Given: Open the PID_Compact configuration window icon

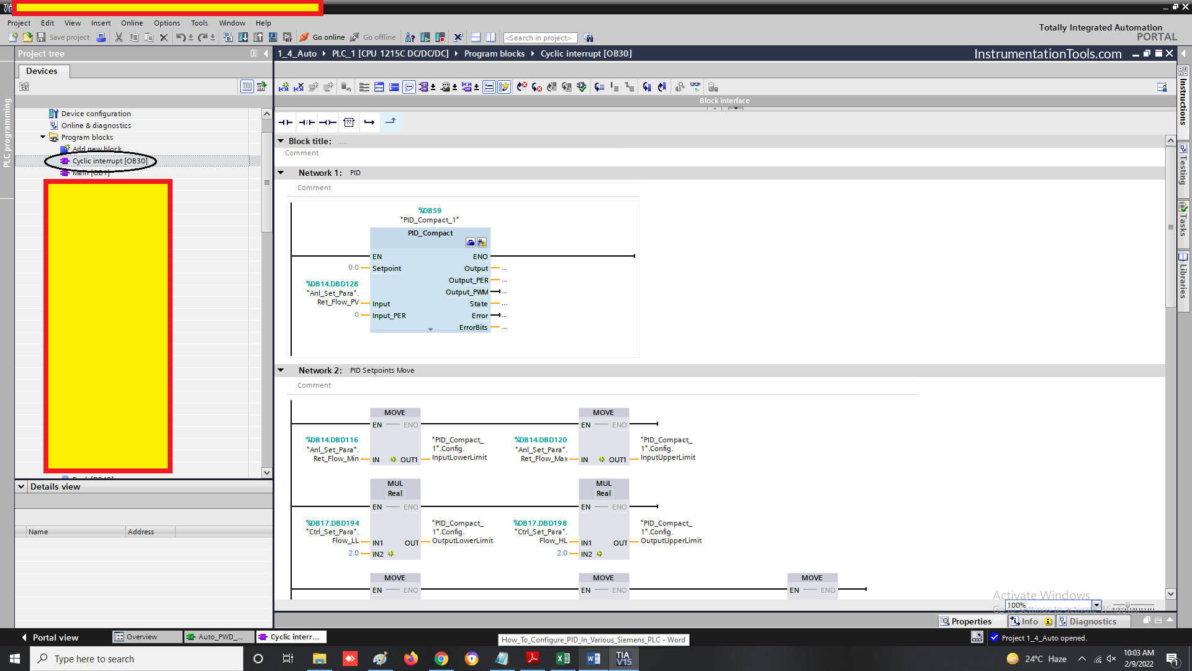Looking at the screenshot, I should [472, 242].
